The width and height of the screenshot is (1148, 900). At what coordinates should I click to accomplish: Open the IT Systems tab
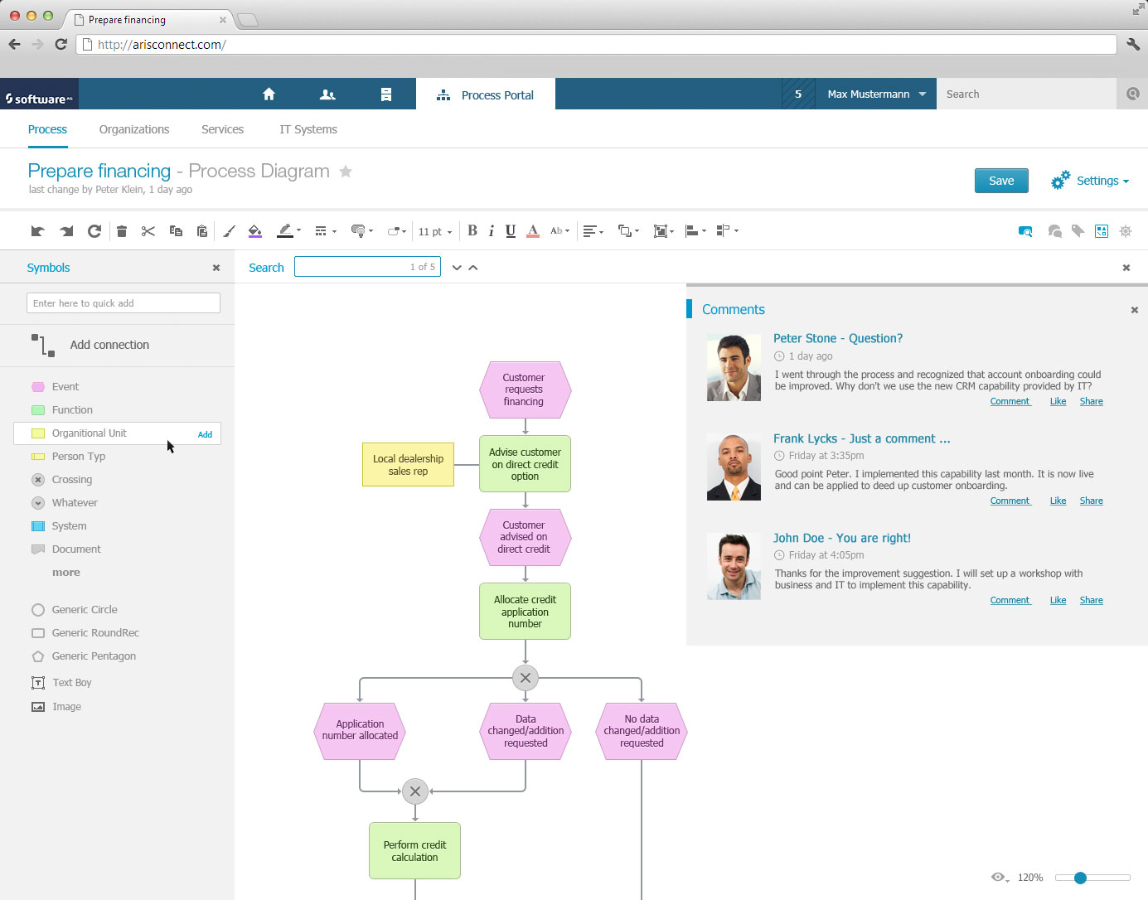(x=308, y=129)
